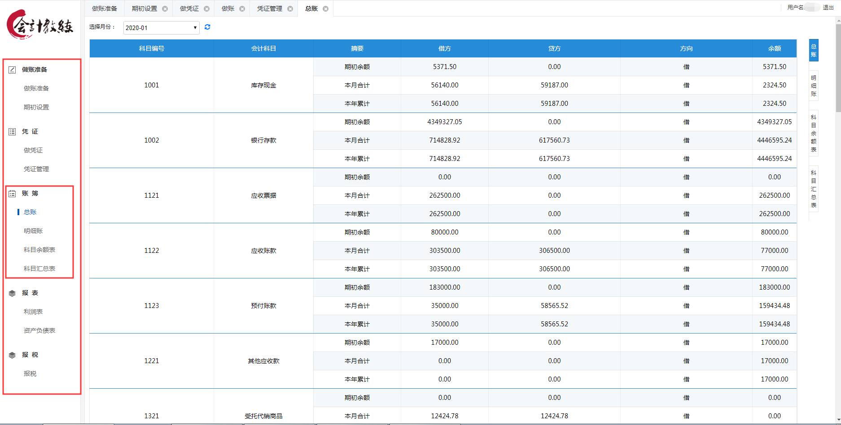The image size is (841, 425).
Task: Open 做凭证 in the left sidebar
Action: pyautogui.click(x=33, y=151)
